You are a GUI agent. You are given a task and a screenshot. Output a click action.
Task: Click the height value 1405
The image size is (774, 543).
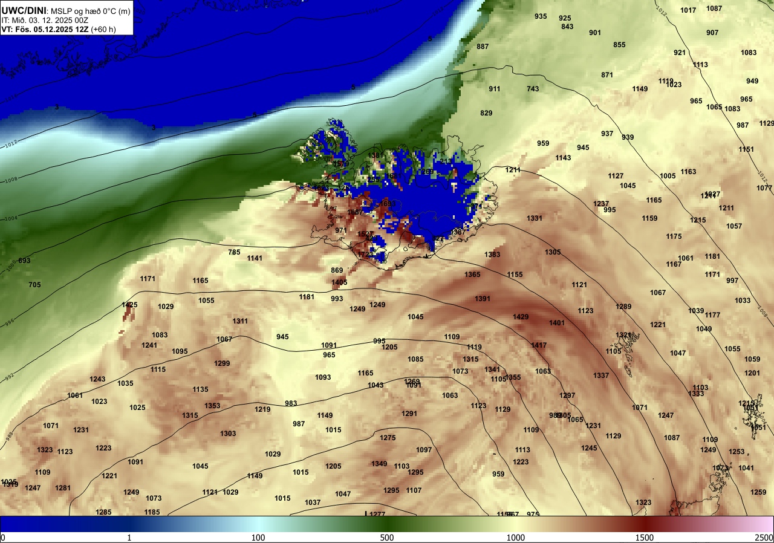pyautogui.click(x=339, y=282)
